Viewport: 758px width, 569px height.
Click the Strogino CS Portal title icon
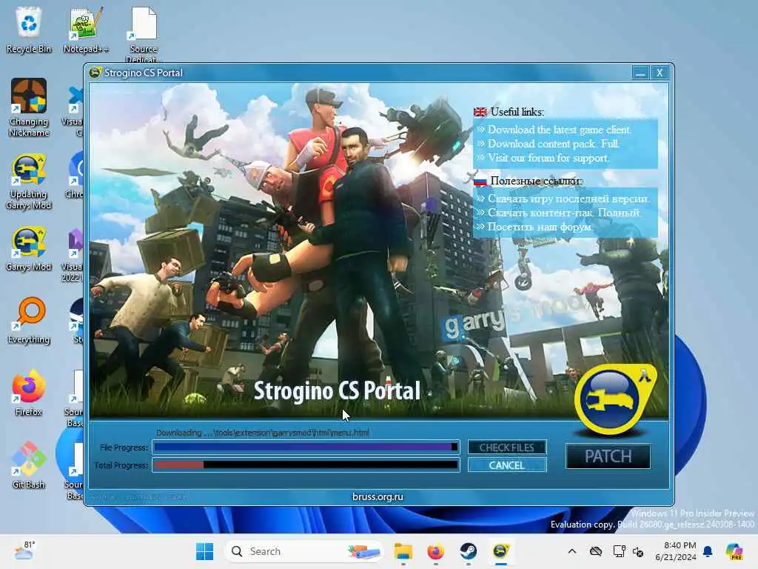click(95, 73)
